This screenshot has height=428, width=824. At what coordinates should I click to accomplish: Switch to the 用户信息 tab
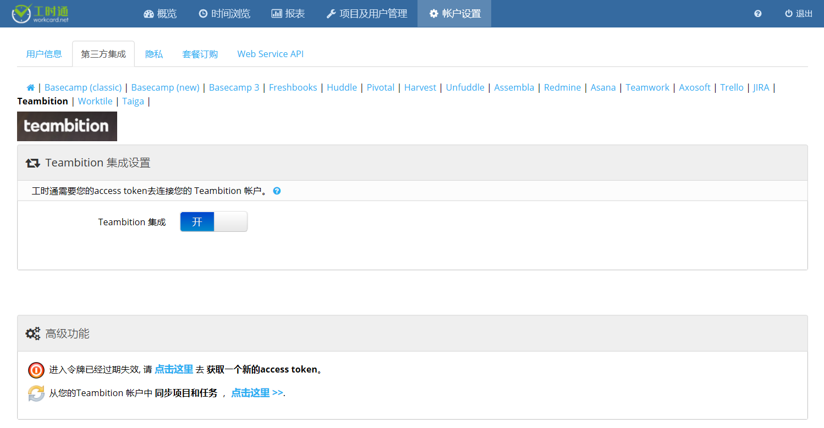[x=44, y=54]
